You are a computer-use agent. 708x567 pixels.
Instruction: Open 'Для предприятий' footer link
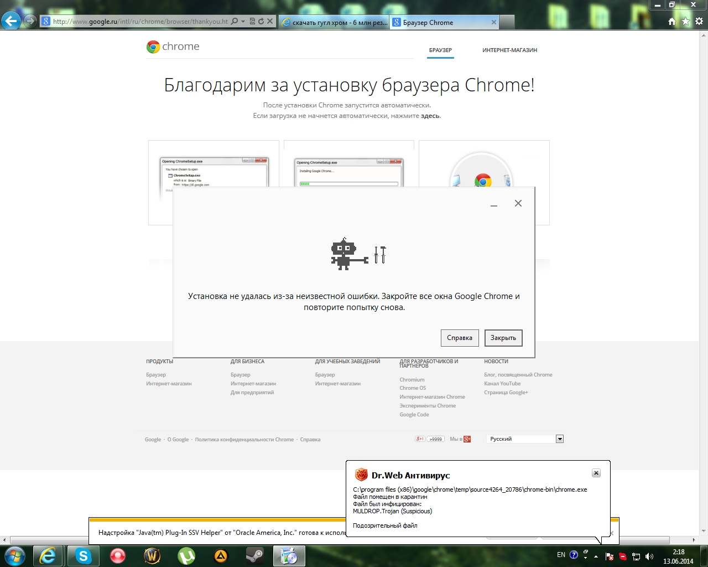(252, 393)
